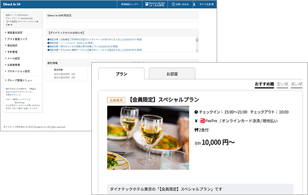Viewport: 308px width, 195px height.
Task: Click the お問合せフォーム link in the sidebar
Action: (x=13, y=94)
